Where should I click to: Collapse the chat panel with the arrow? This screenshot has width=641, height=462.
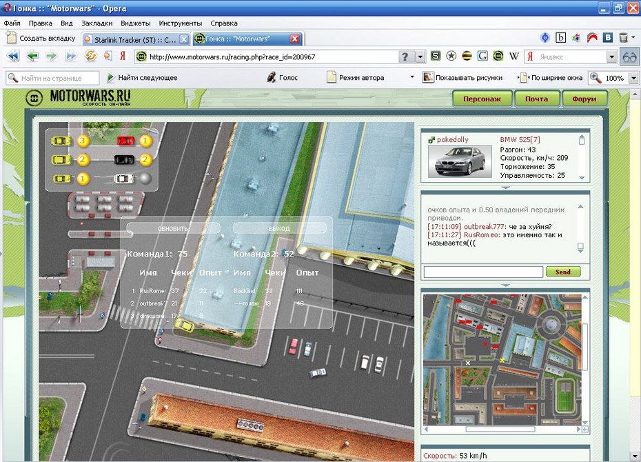506,285
